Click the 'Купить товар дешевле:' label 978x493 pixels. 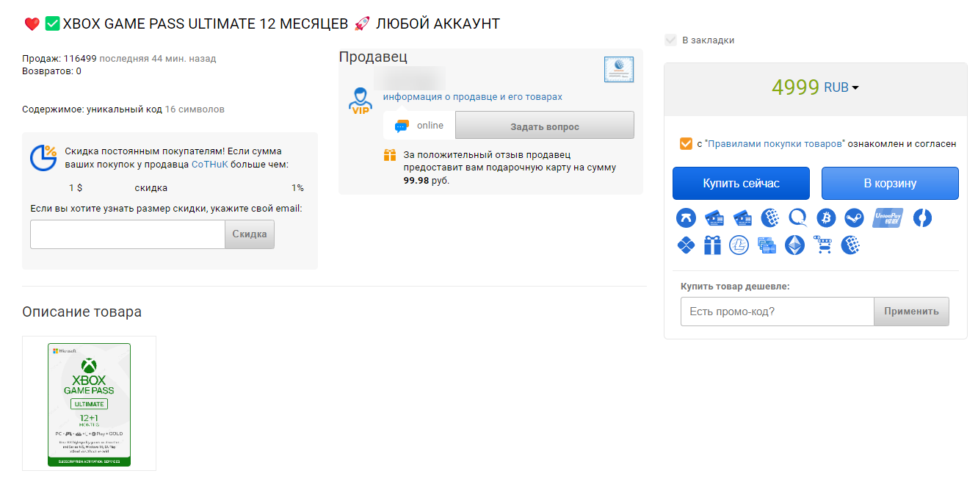click(x=735, y=287)
